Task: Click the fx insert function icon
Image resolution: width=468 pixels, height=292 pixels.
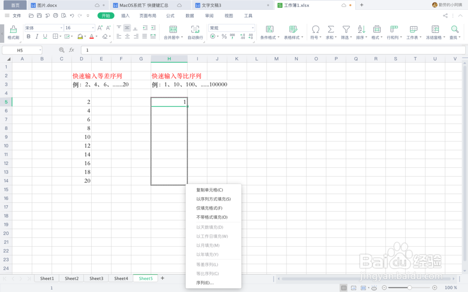Action: (x=72, y=50)
